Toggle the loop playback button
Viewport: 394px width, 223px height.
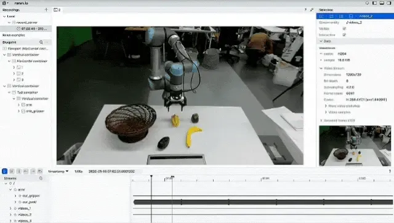(39, 171)
